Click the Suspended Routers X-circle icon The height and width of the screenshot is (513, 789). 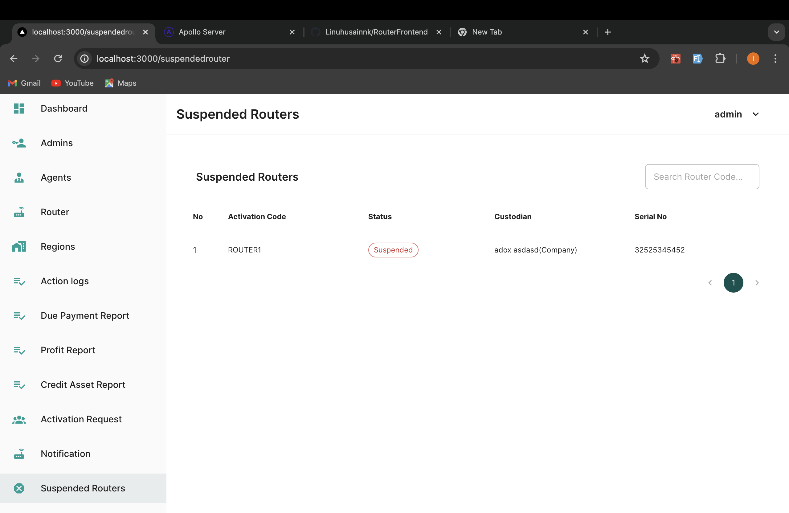pyautogui.click(x=19, y=488)
